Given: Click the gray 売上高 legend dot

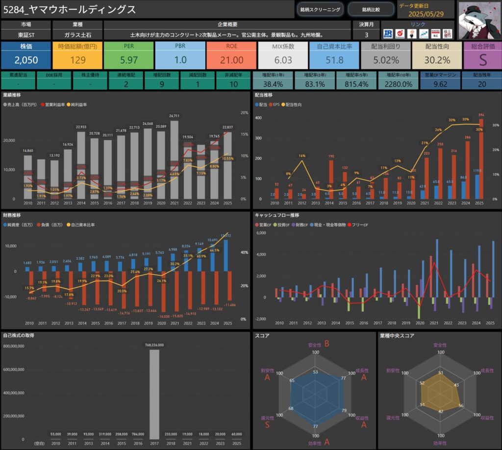Looking at the screenshot, I should pos(5,105).
